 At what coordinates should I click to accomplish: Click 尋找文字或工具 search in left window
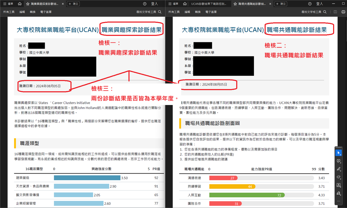pos(148,12)
